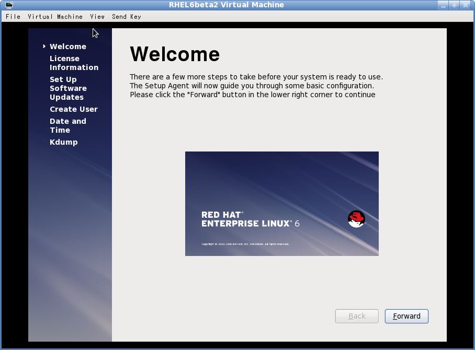
Task: Click the Red Hat Enterprise Linux 6 banner
Action: (282, 204)
